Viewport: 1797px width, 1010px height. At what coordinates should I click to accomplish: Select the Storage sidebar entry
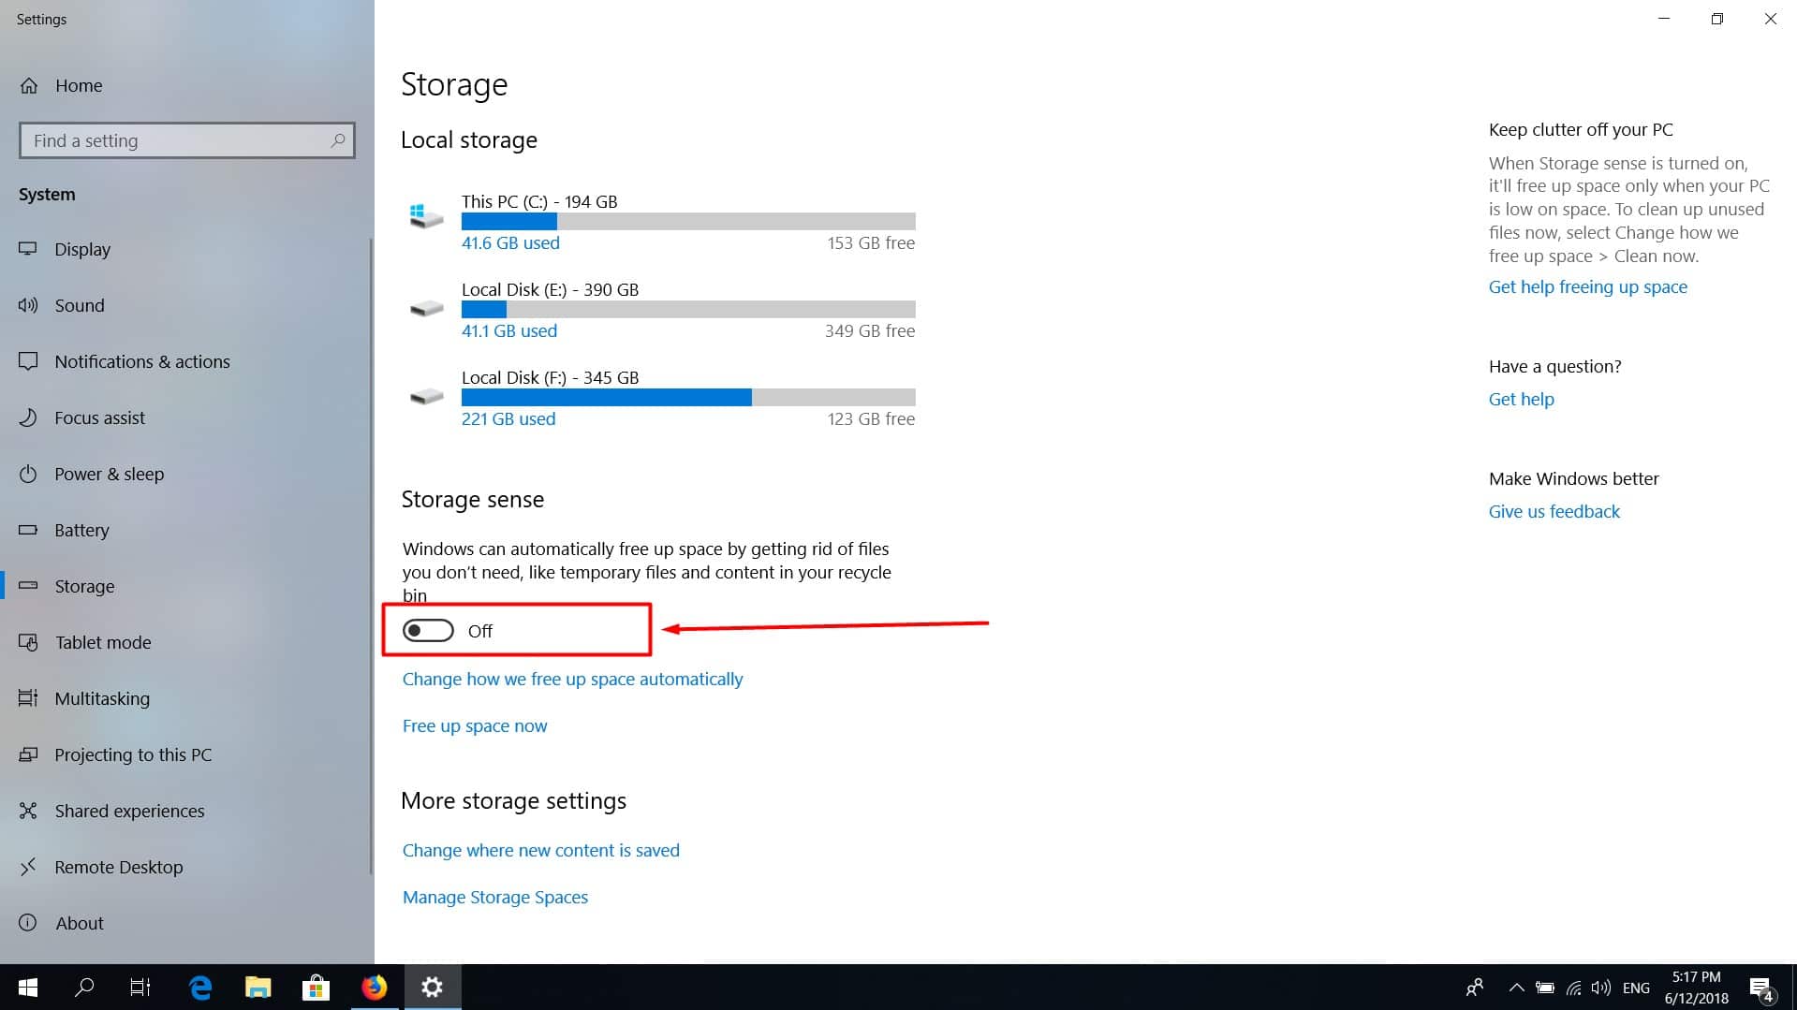pos(84,586)
